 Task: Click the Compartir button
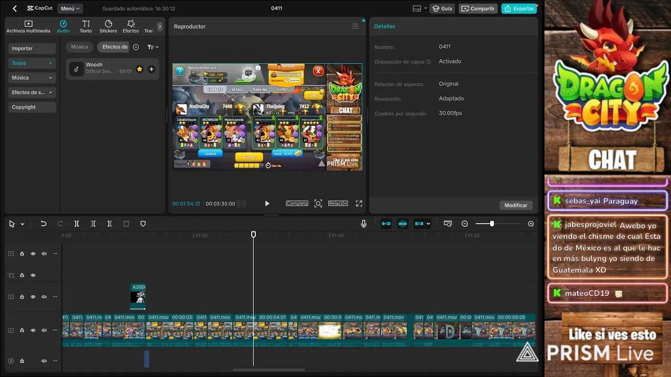pos(478,8)
